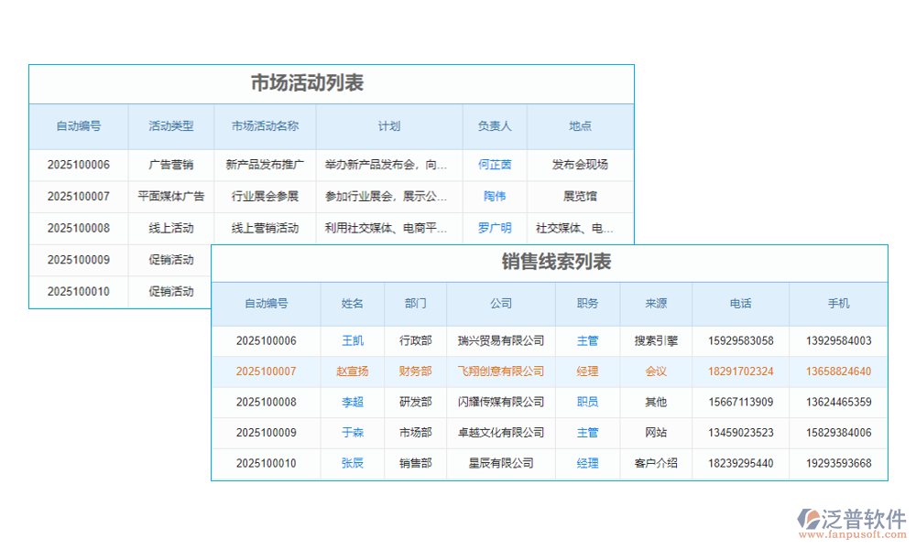Screen dimensions: 916x549
Task: Click the 负责人 column header
Action: [x=495, y=127]
